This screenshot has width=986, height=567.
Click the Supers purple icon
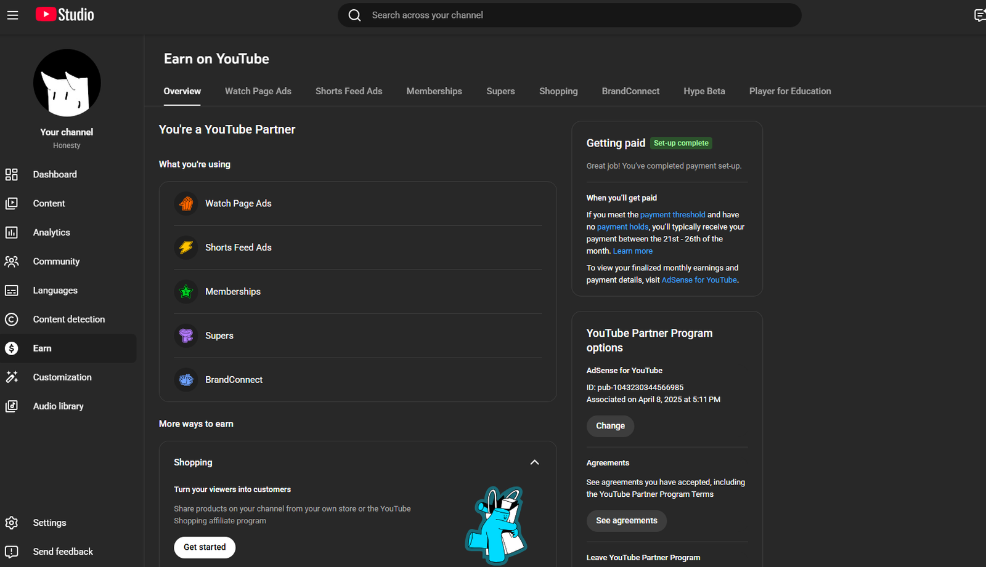(x=186, y=336)
